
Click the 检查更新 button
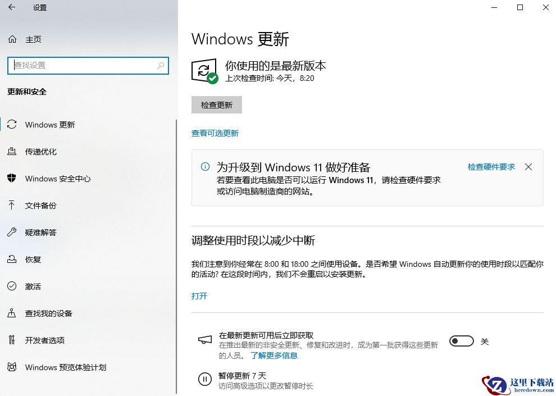[x=217, y=104]
